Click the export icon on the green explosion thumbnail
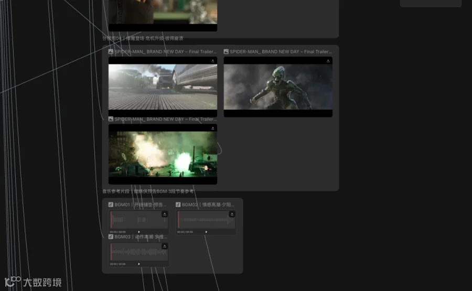Viewport: 472px width, 291px height. click(x=213, y=128)
